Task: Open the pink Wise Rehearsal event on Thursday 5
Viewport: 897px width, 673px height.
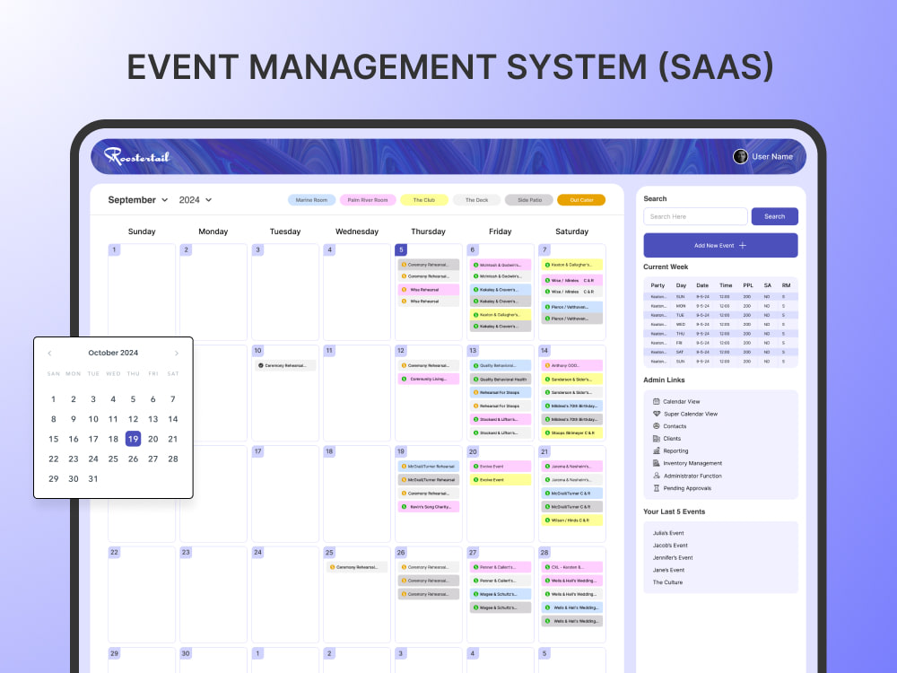Action: point(429,290)
